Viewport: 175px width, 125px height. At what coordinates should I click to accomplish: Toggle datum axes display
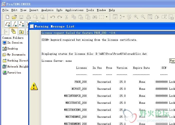tap(14, 24)
